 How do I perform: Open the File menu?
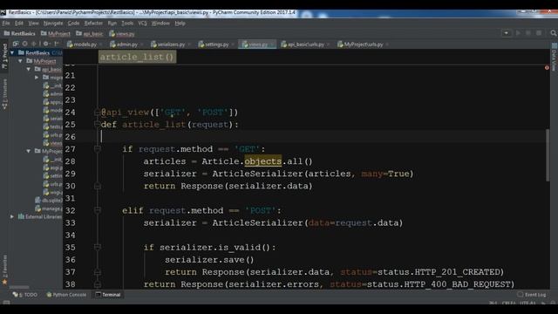[6, 24]
